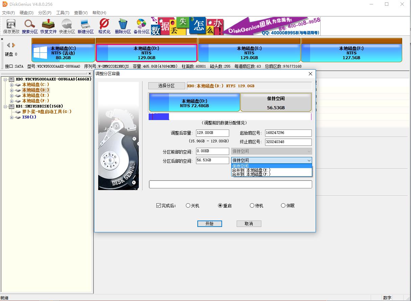This screenshot has width=411, height=301.
Task: Click the partition allocation bar in the dialog
Action: [230, 116]
